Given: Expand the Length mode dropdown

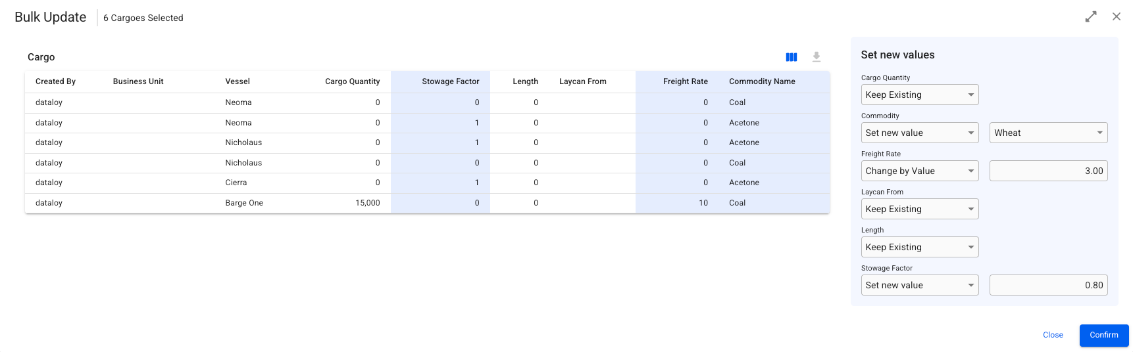Looking at the screenshot, I should coord(919,247).
